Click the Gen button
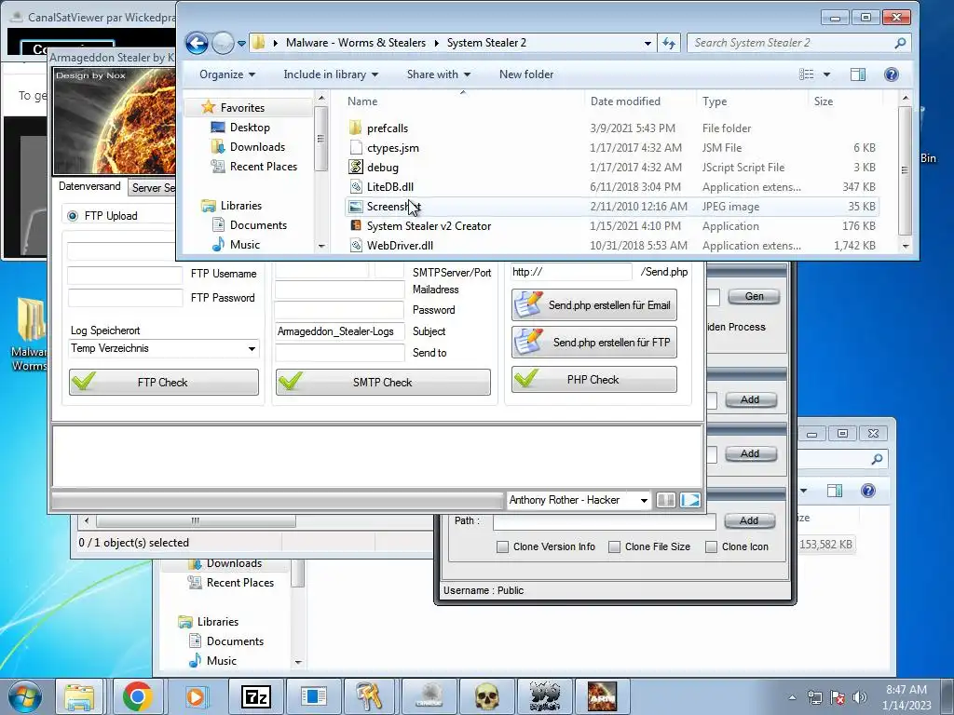Viewport: 954px width, 715px height. click(754, 296)
